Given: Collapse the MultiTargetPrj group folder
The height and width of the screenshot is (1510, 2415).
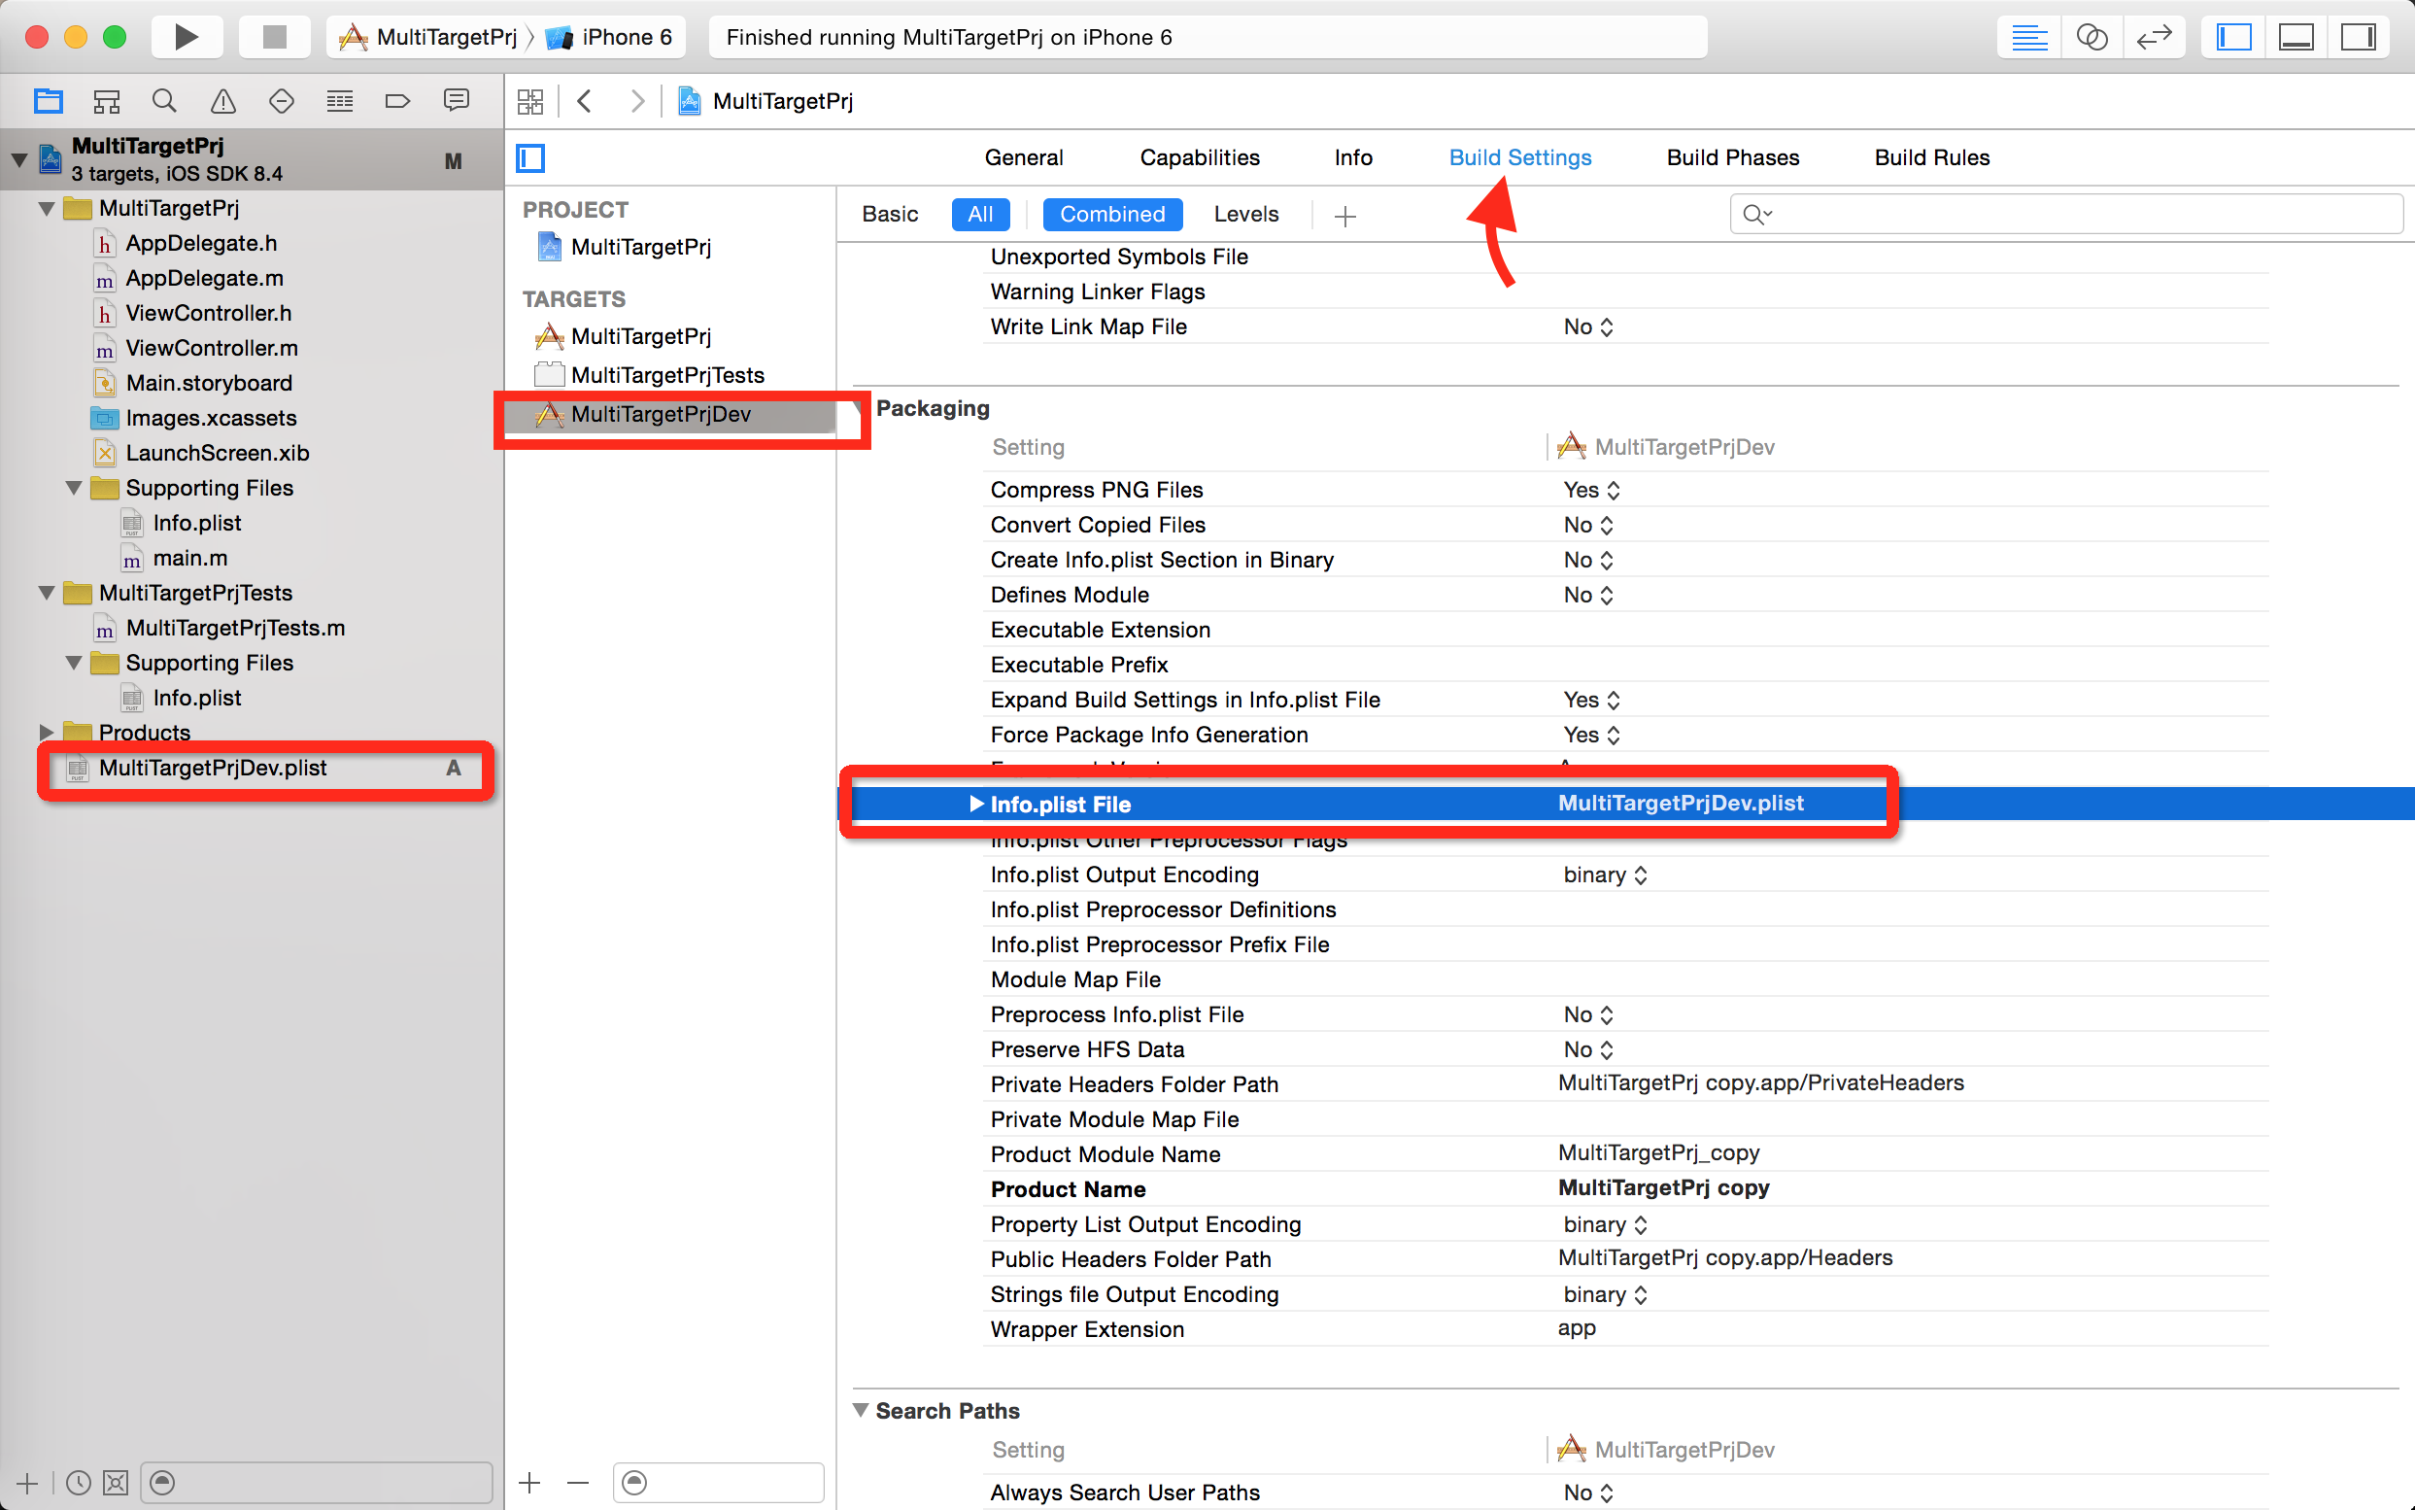Looking at the screenshot, I should (46, 209).
